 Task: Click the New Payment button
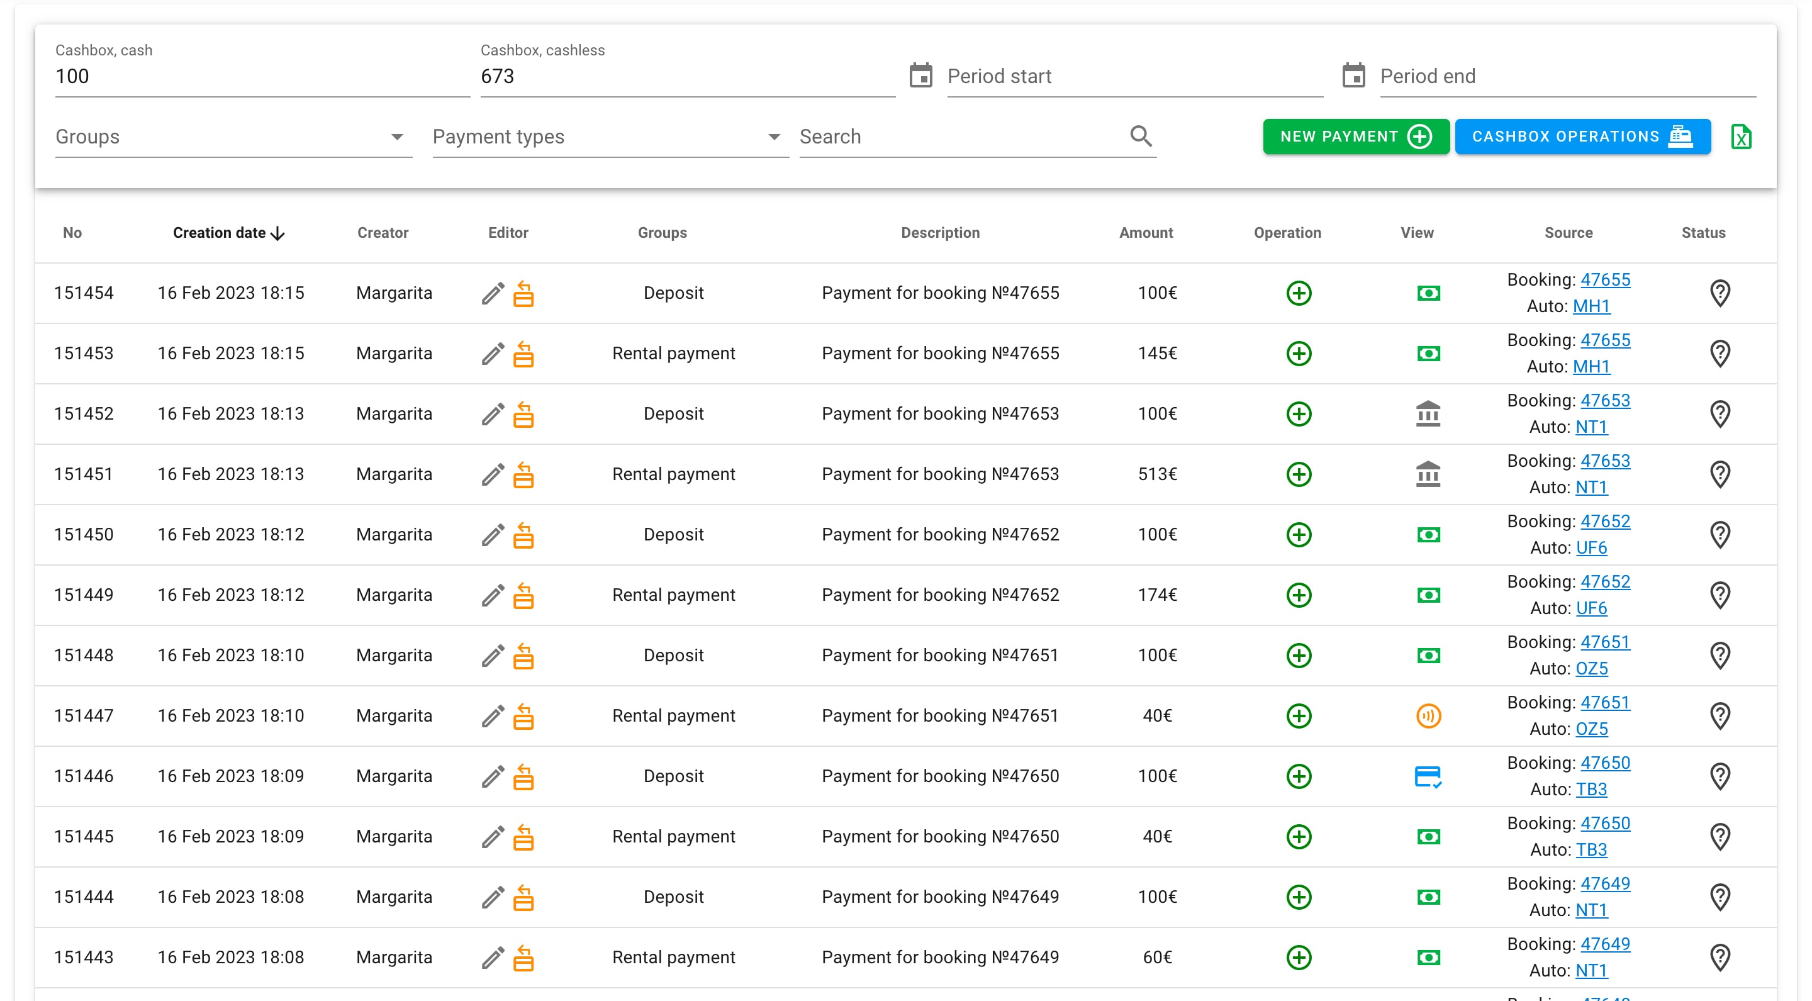[1355, 137]
